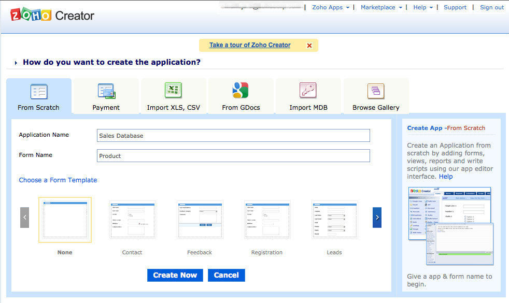The height and width of the screenshot is (303, 509).
Task: Click the Browse Gallery icon
Action: pos(376,92)
